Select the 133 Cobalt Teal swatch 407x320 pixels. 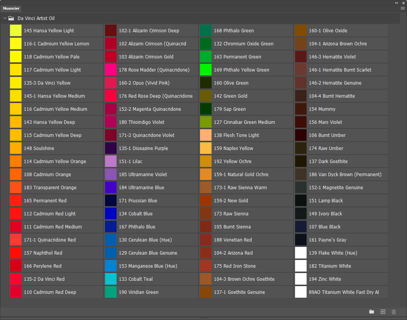point(111,279)
